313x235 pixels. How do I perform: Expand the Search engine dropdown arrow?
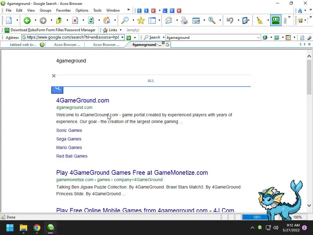tap(164, 37)
